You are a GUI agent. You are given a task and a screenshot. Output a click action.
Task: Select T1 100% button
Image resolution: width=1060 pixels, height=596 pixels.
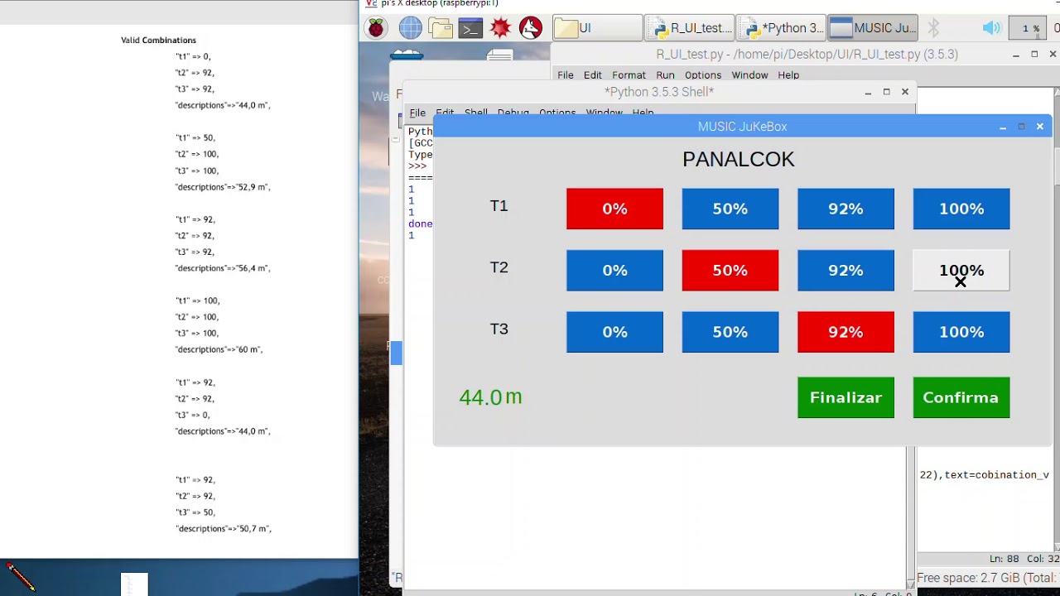click(x=961, y=209)
